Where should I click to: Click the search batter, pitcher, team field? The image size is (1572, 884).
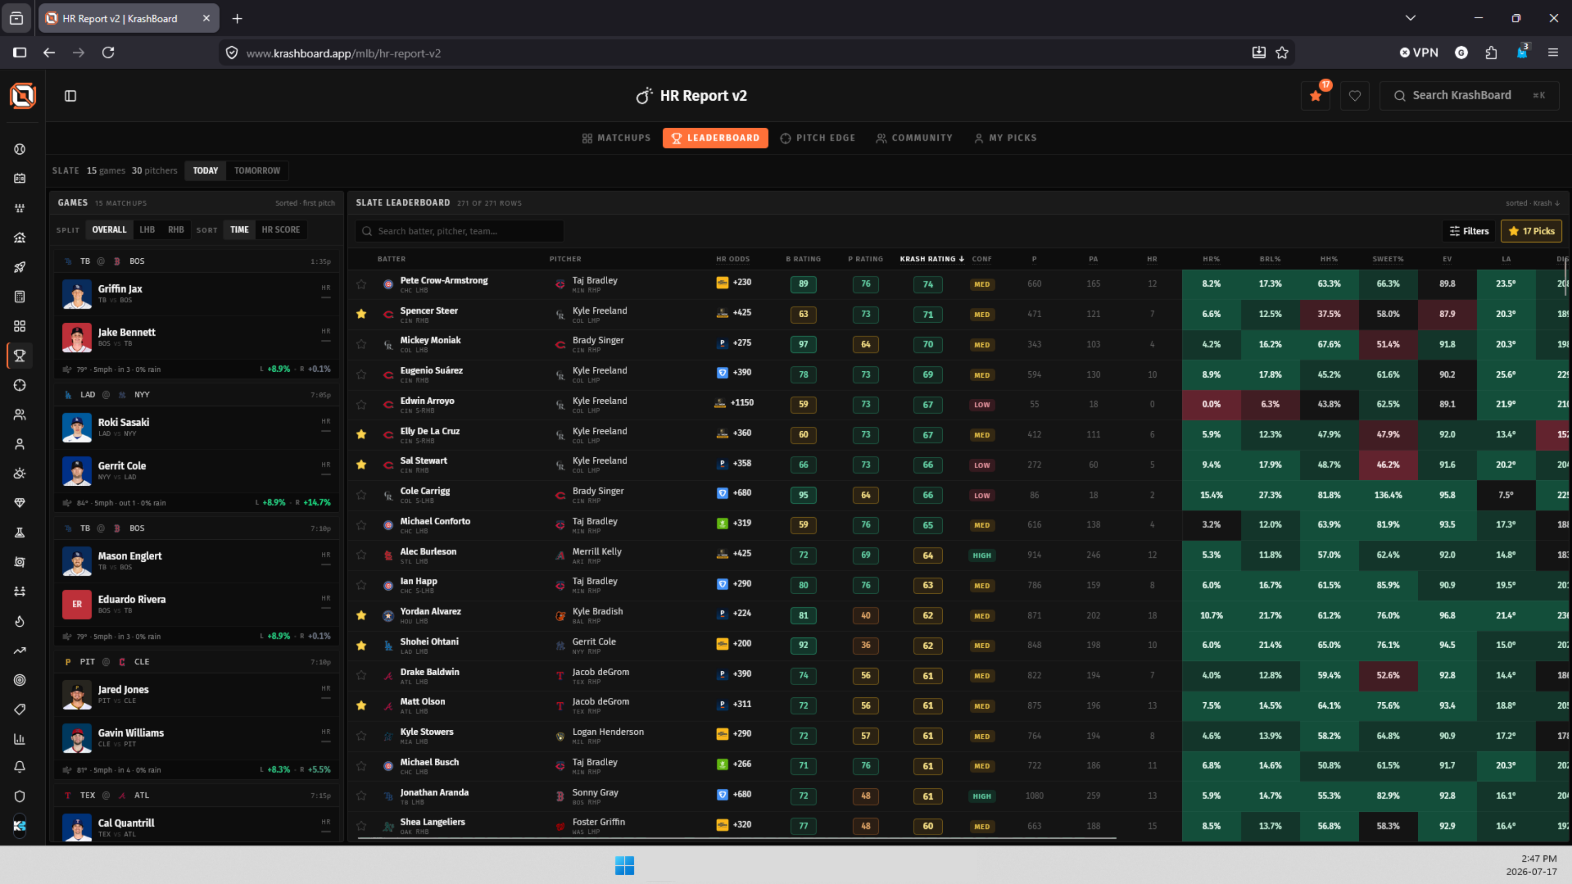pyautogui.click(x=459, y=231)
